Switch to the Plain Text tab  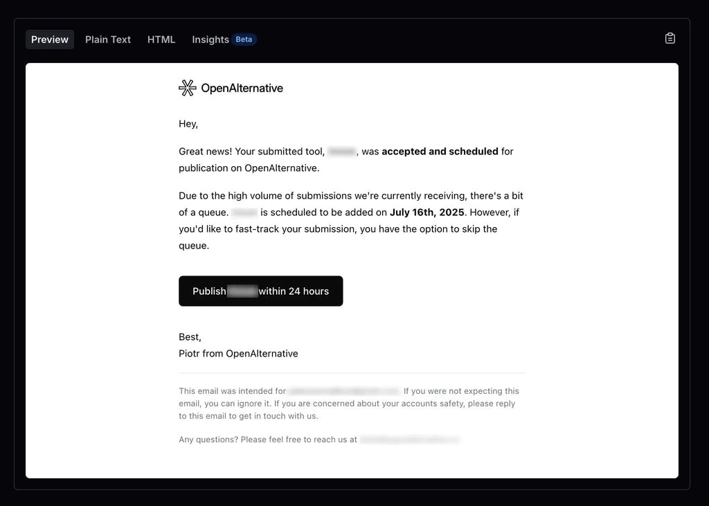(x=108, y=39)
